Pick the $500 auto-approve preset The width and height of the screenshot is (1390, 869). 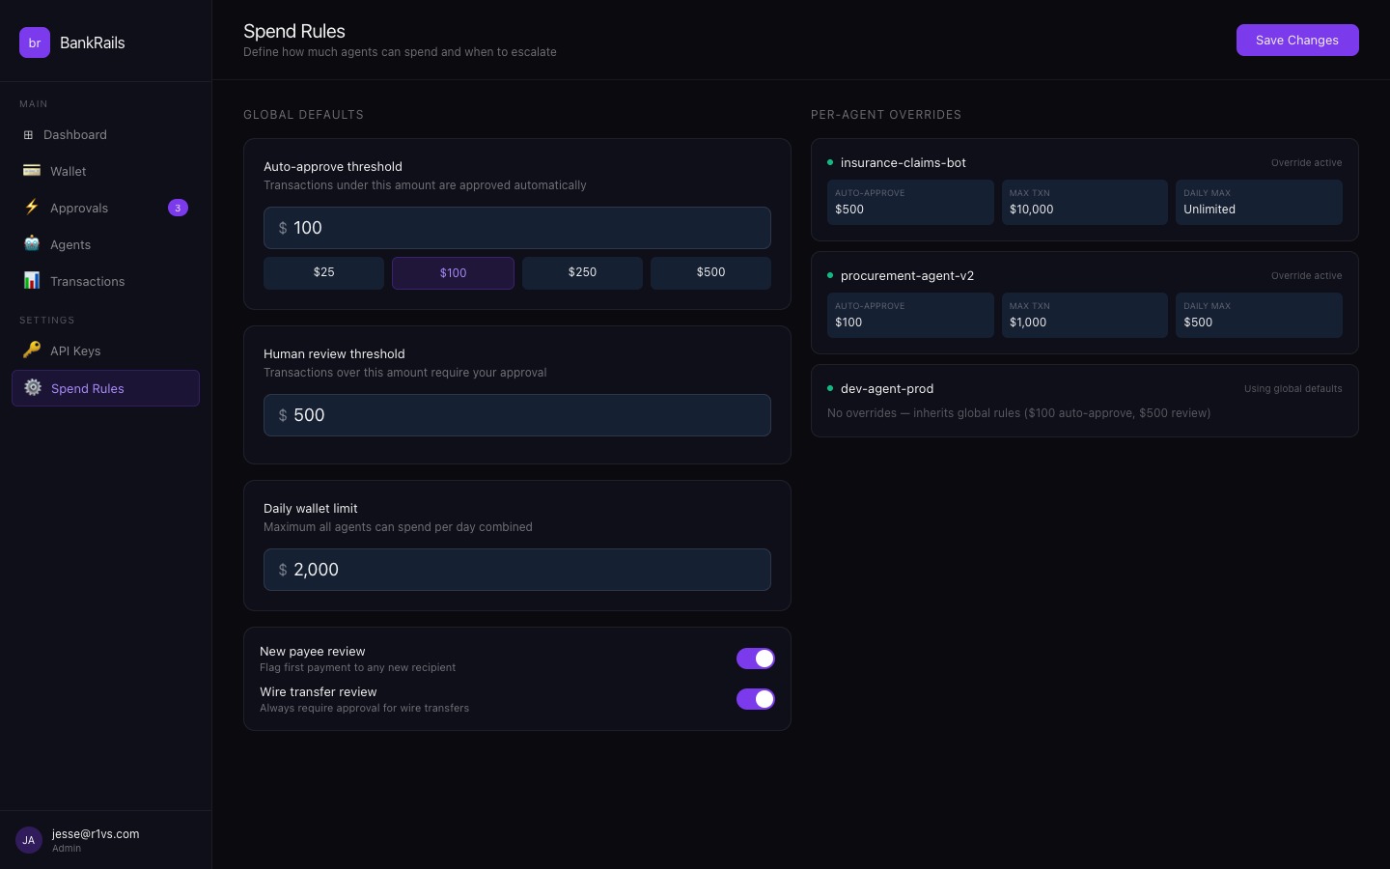point(710,273)
